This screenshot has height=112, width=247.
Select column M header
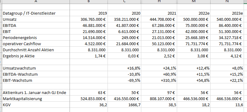click(194, 2)
